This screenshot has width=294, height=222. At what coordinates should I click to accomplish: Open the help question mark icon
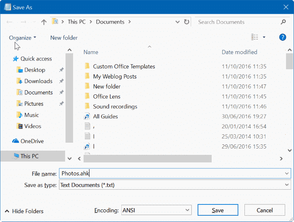tap(282, 37)
